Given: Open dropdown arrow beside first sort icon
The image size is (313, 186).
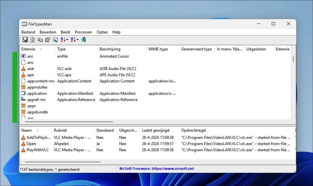Looking at the screenshot, I should click(67, 39).
